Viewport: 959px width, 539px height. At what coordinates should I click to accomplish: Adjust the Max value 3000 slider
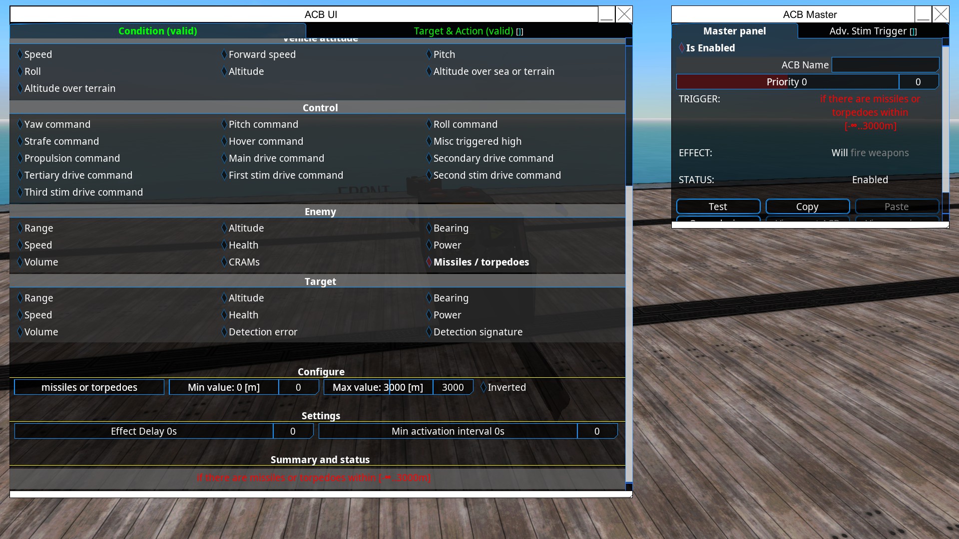point(378,387)
